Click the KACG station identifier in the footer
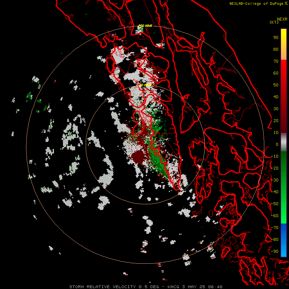 click(x=173, y=287)
